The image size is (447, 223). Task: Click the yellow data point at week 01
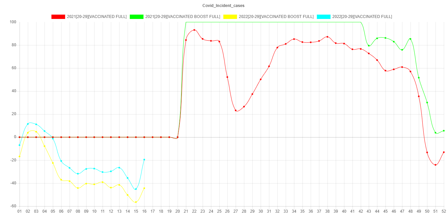tap(19, 156)
